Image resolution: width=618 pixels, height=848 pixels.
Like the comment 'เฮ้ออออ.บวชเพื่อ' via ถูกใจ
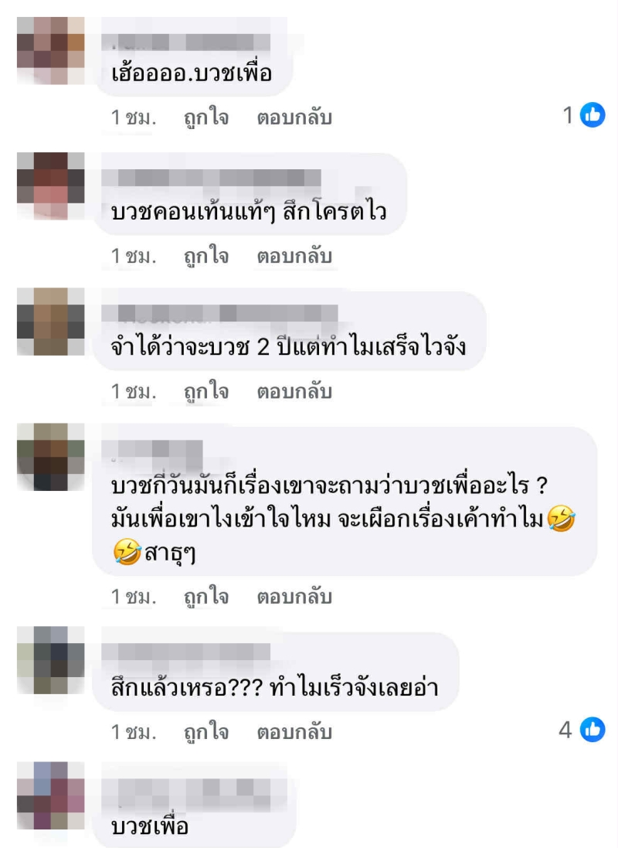tap(206, 117)
